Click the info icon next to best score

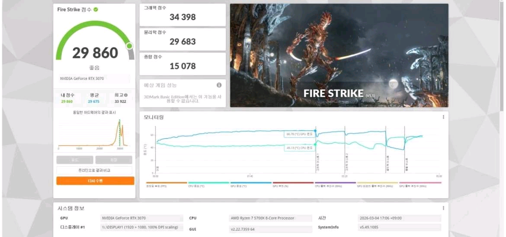[x=126, y=95]
